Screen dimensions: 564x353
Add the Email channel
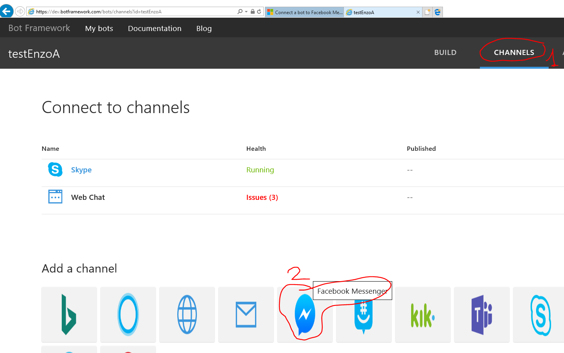pos(246,315)
